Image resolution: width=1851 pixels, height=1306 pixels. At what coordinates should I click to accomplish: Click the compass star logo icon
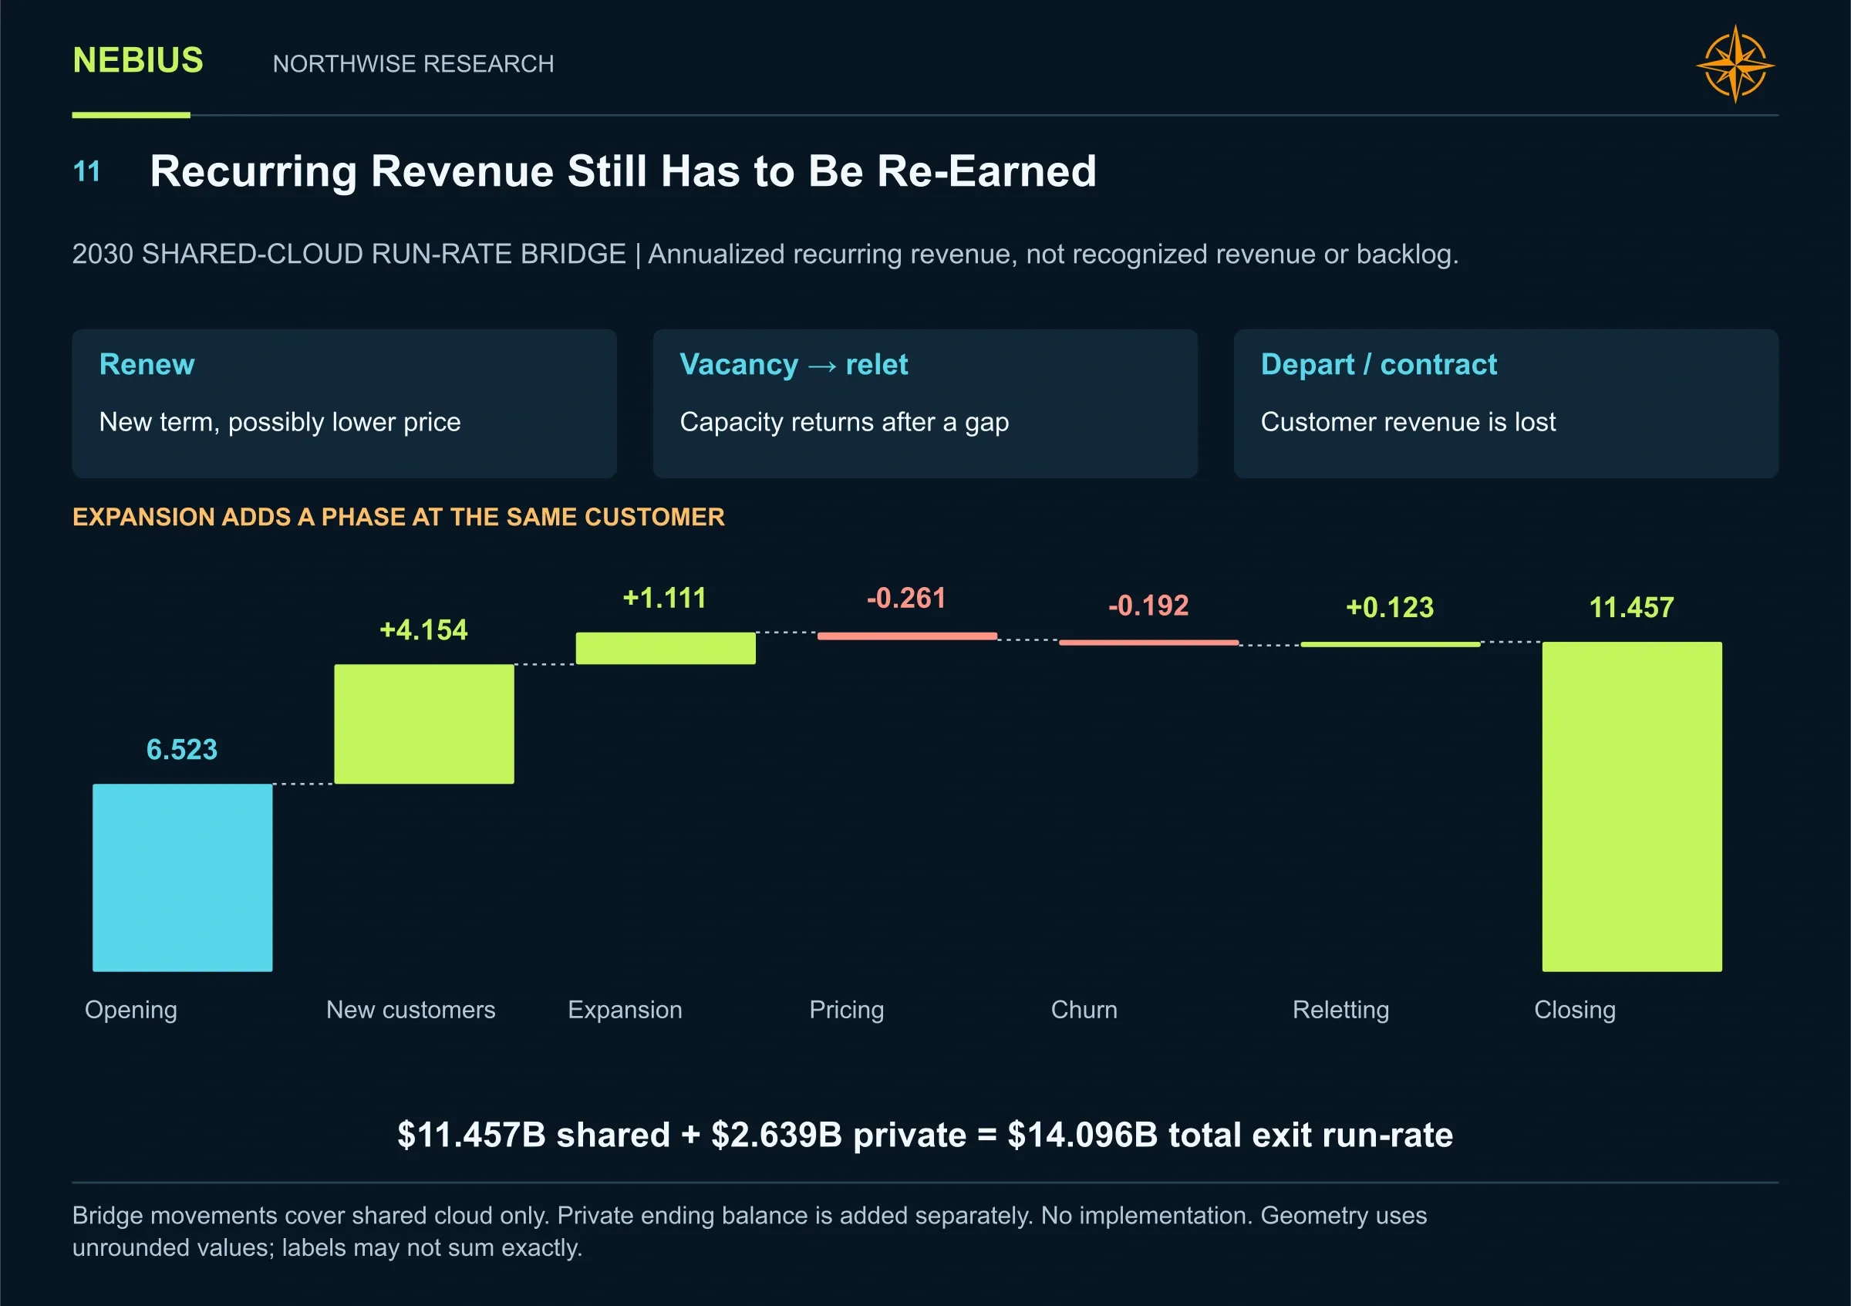pos(1735,65)
